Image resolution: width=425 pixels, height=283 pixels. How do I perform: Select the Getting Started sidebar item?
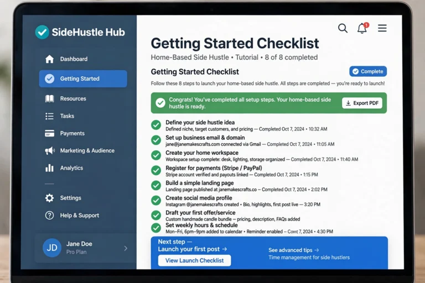point(83,79)
